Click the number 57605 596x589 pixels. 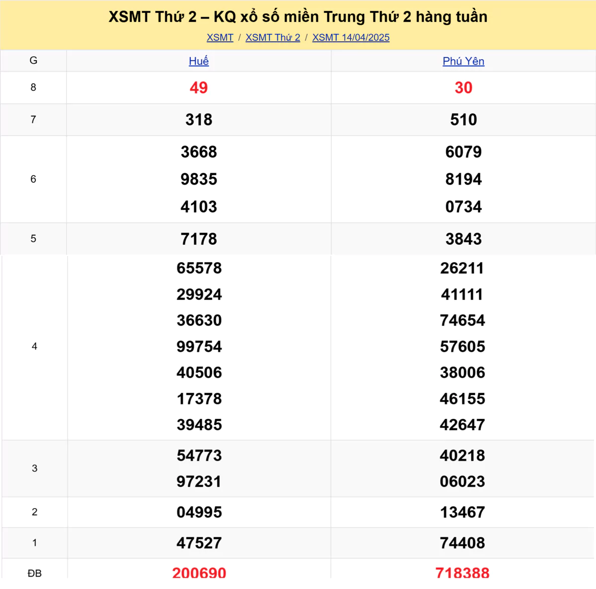pyautogui.click(x=462, y=346)
